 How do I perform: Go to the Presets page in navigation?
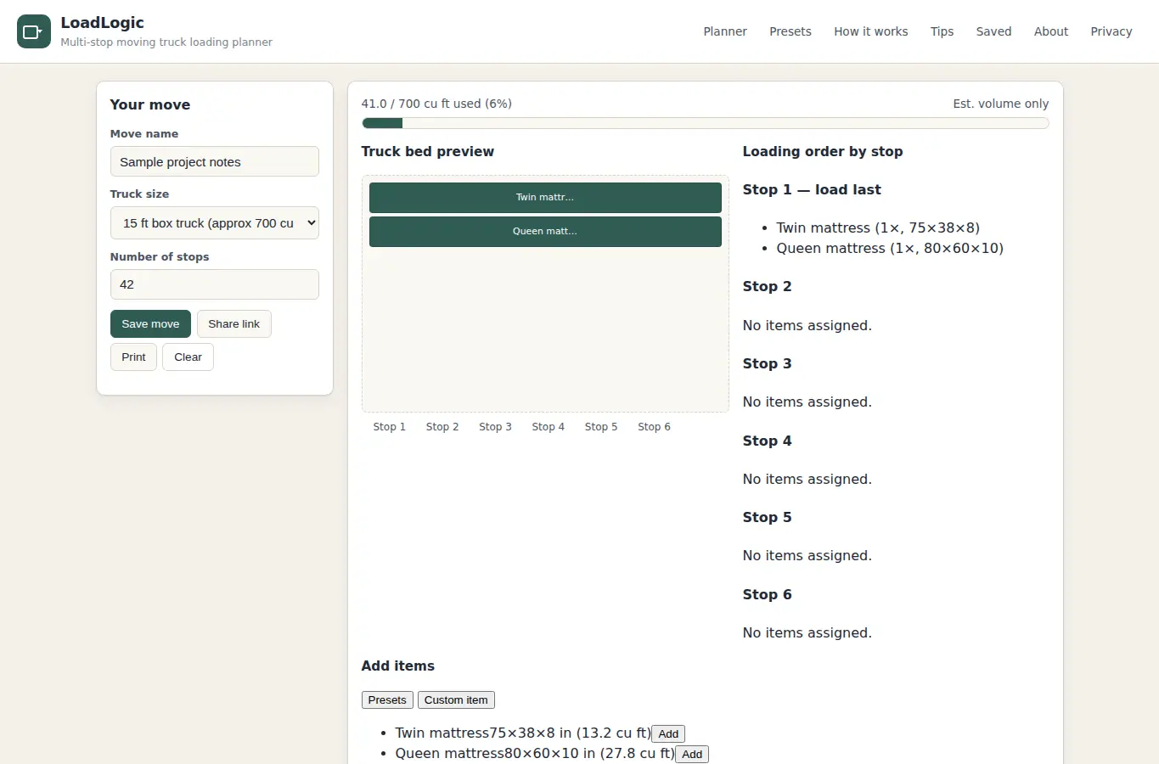(x=790, y=31)
